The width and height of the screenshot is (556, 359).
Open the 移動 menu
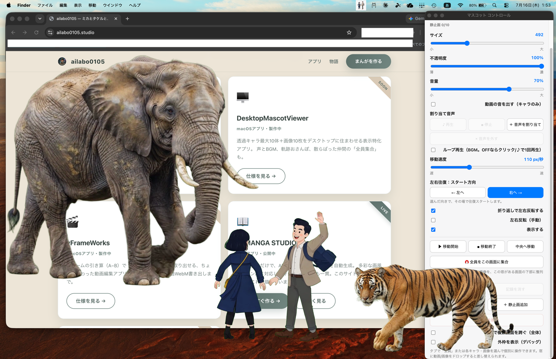click(x=92, y=5)
